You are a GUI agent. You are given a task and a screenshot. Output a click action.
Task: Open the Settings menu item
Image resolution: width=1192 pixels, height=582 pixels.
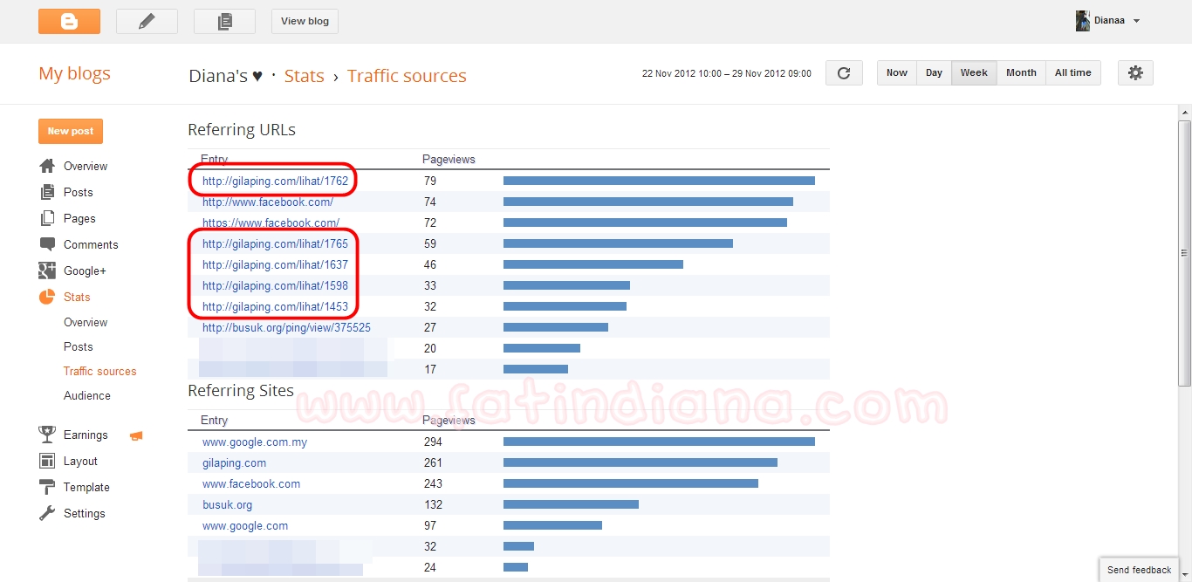coord(84,513)
